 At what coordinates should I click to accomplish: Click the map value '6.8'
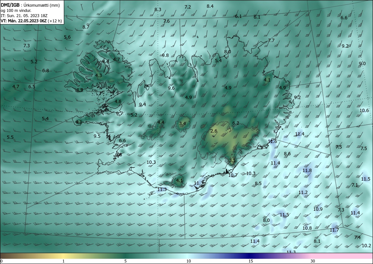tap(46, 70)
